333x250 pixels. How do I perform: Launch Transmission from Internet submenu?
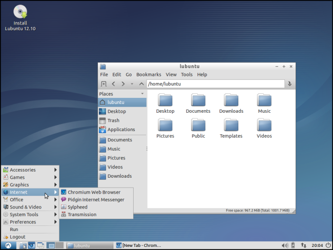coord(96,215)
